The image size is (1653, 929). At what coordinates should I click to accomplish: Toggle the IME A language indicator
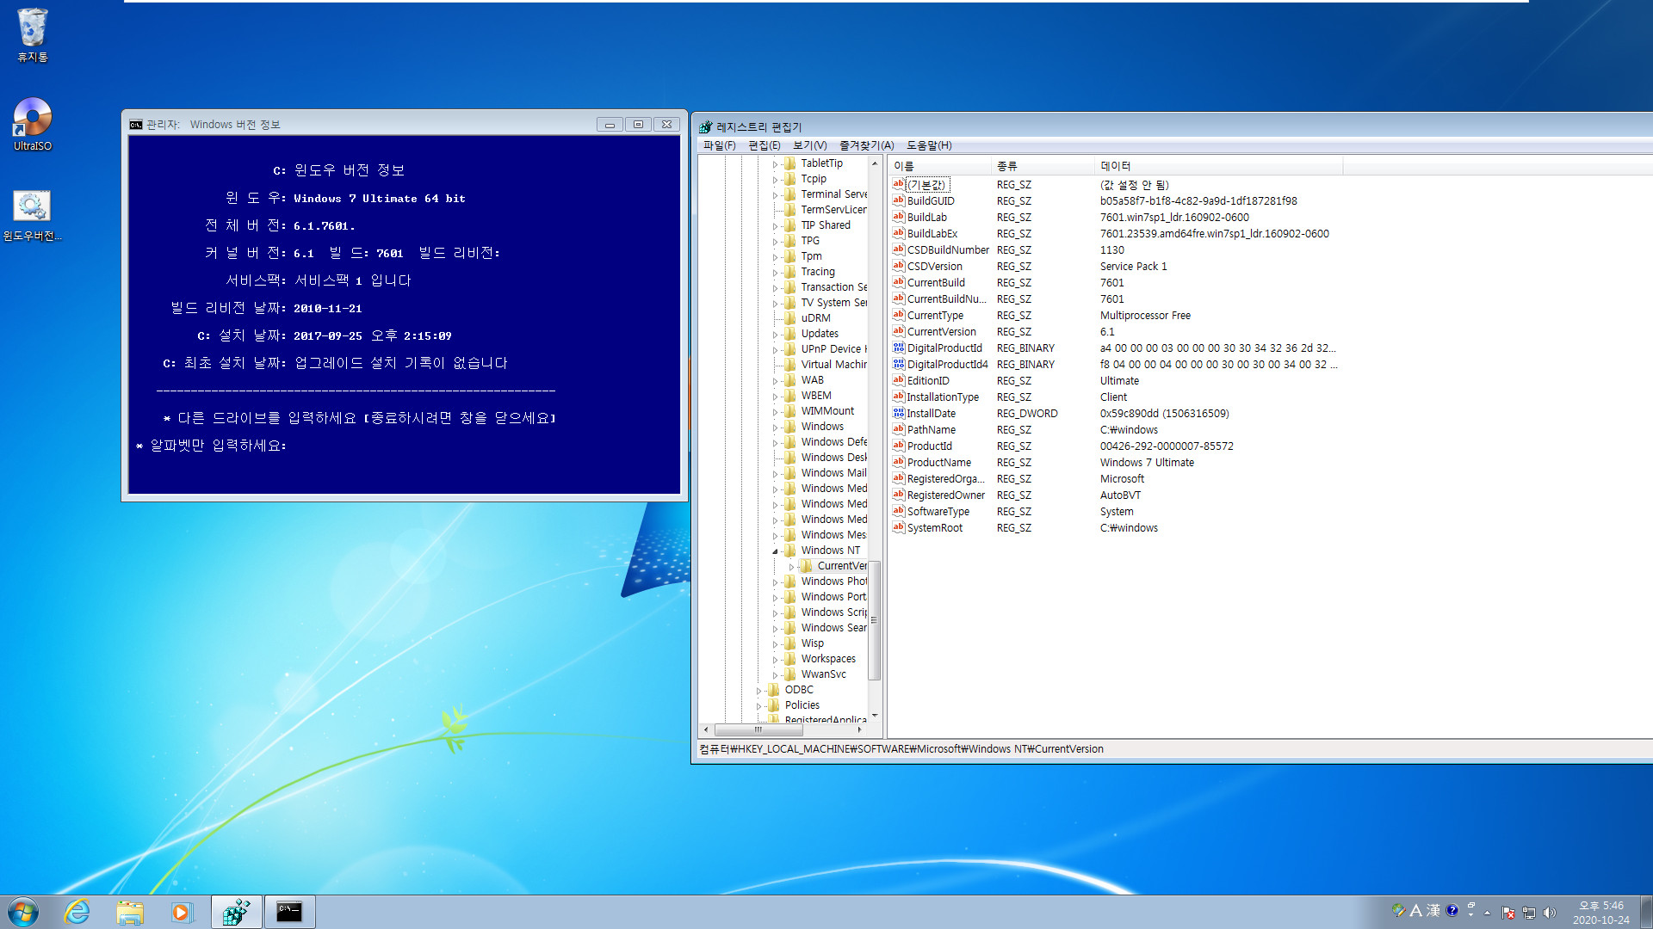1416,910
